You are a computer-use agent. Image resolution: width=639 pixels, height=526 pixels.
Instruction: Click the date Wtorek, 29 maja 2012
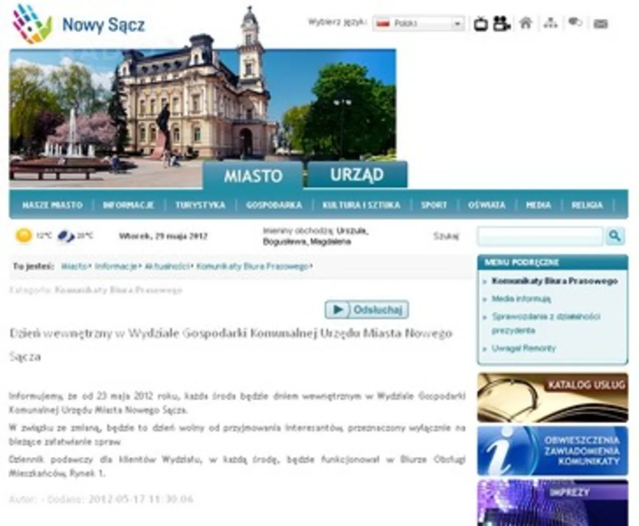tap(163, 236)
